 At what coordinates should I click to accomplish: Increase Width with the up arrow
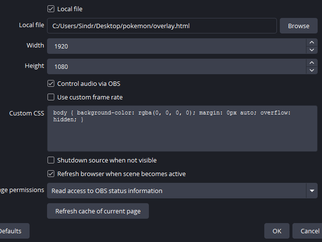(311, 43)
